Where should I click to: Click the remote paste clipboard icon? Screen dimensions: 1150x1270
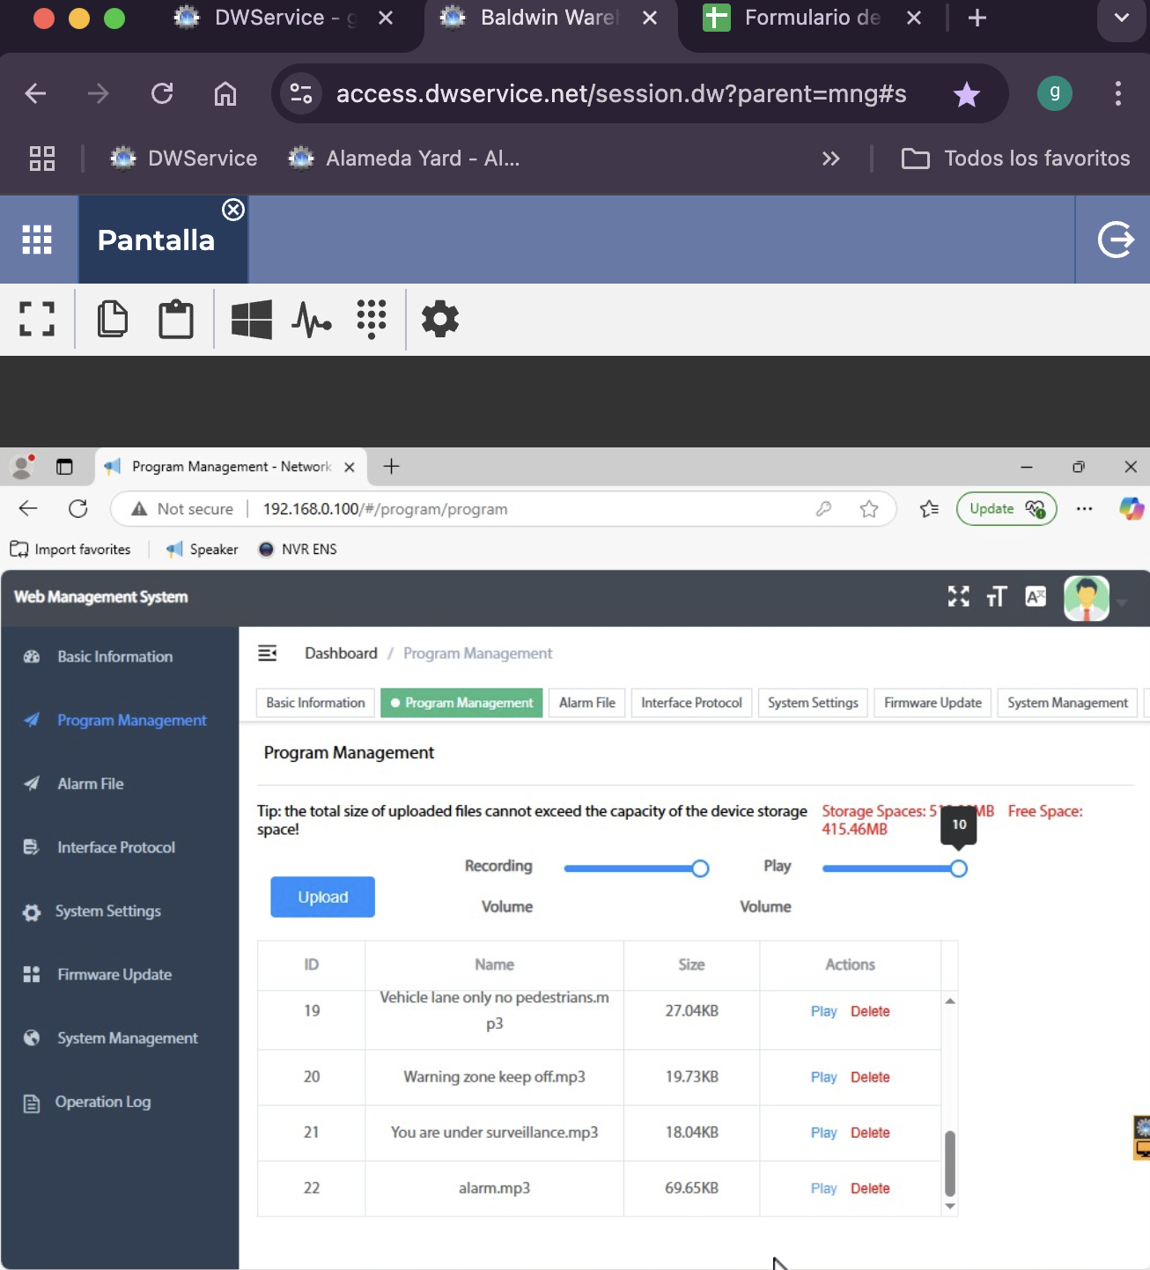point(176,319)
